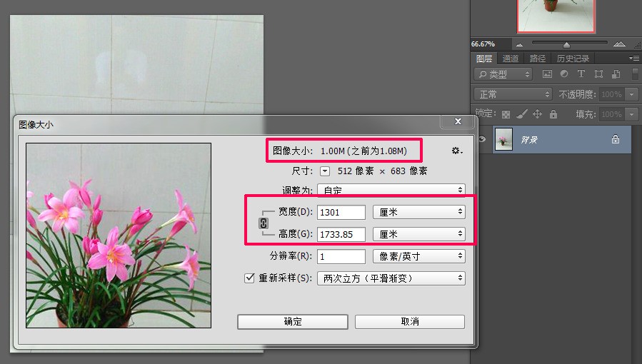Click the 取消 (Cancel) button

pyautogui.click(x=410, y=321)
